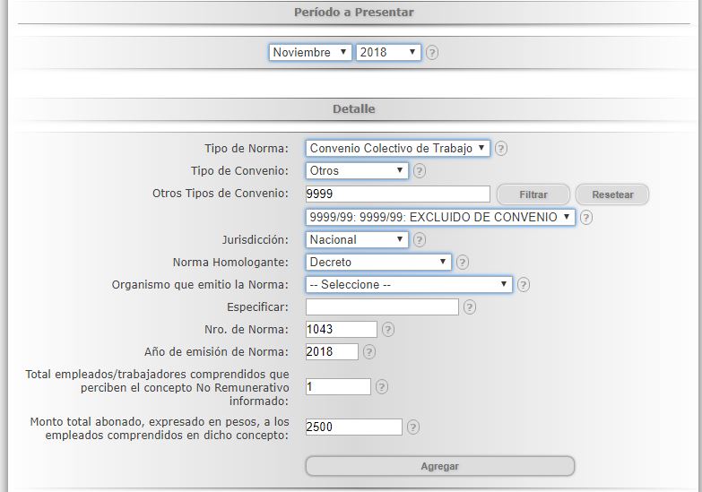The width and height of the screenshot is (702, 492).
Task: Click help icon beside Nro. de Norma
Action: [x=388, y=330]
